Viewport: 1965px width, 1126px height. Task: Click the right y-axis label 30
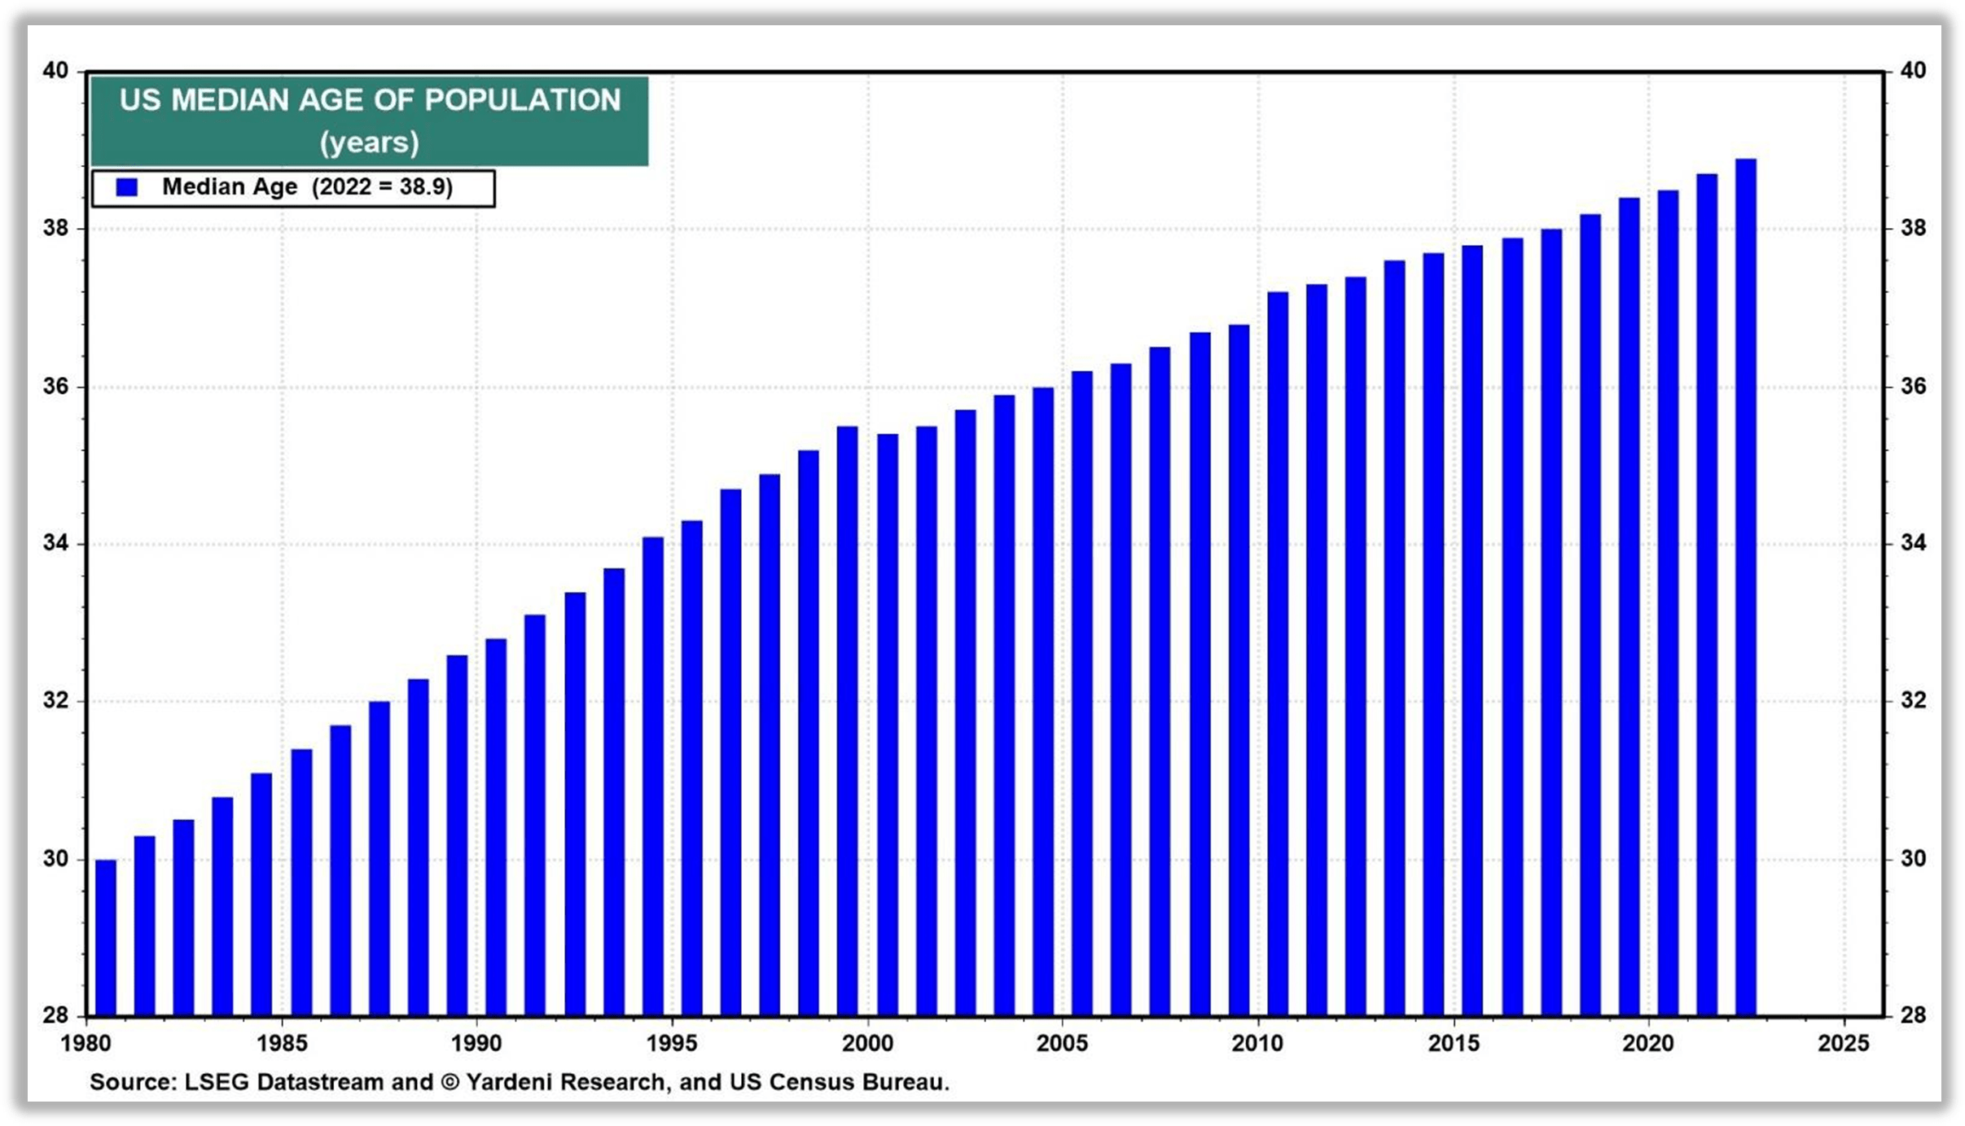[1914, 858]
